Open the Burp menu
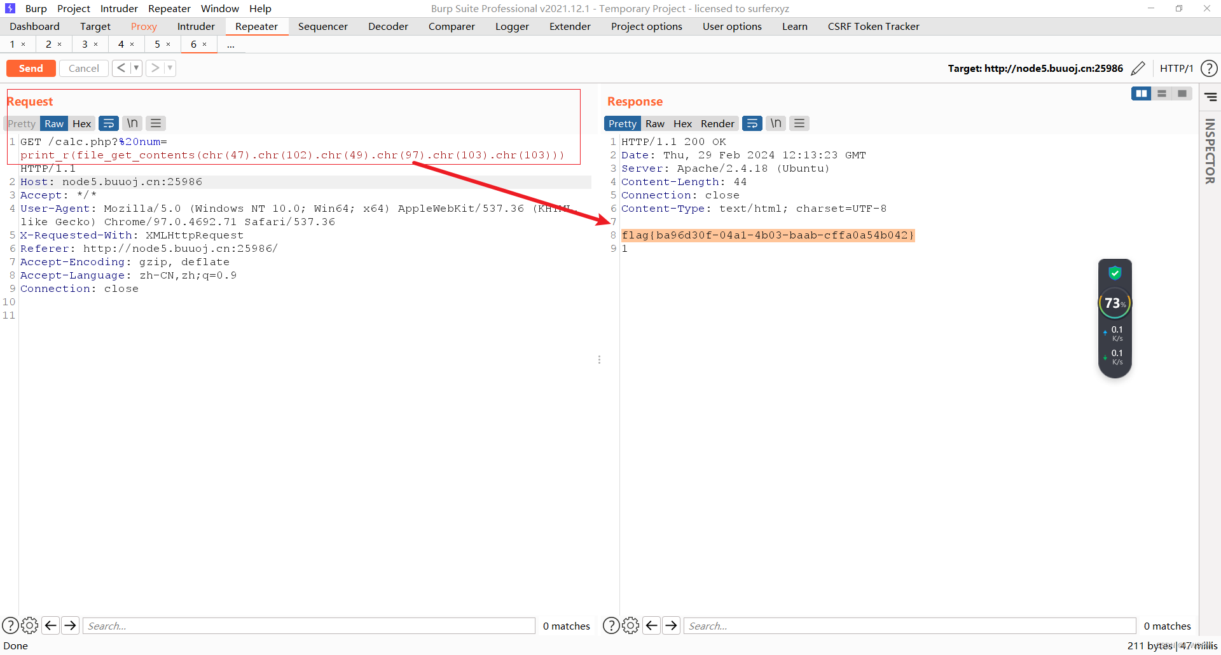1221x655 pixels. 36,8
